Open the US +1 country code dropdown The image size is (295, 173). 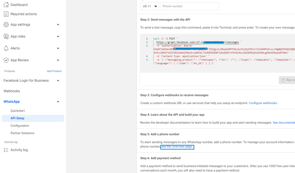coord(150,6)
